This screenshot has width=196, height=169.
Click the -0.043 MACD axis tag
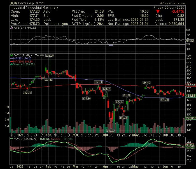pyautogui.click(x=190, y=147)
